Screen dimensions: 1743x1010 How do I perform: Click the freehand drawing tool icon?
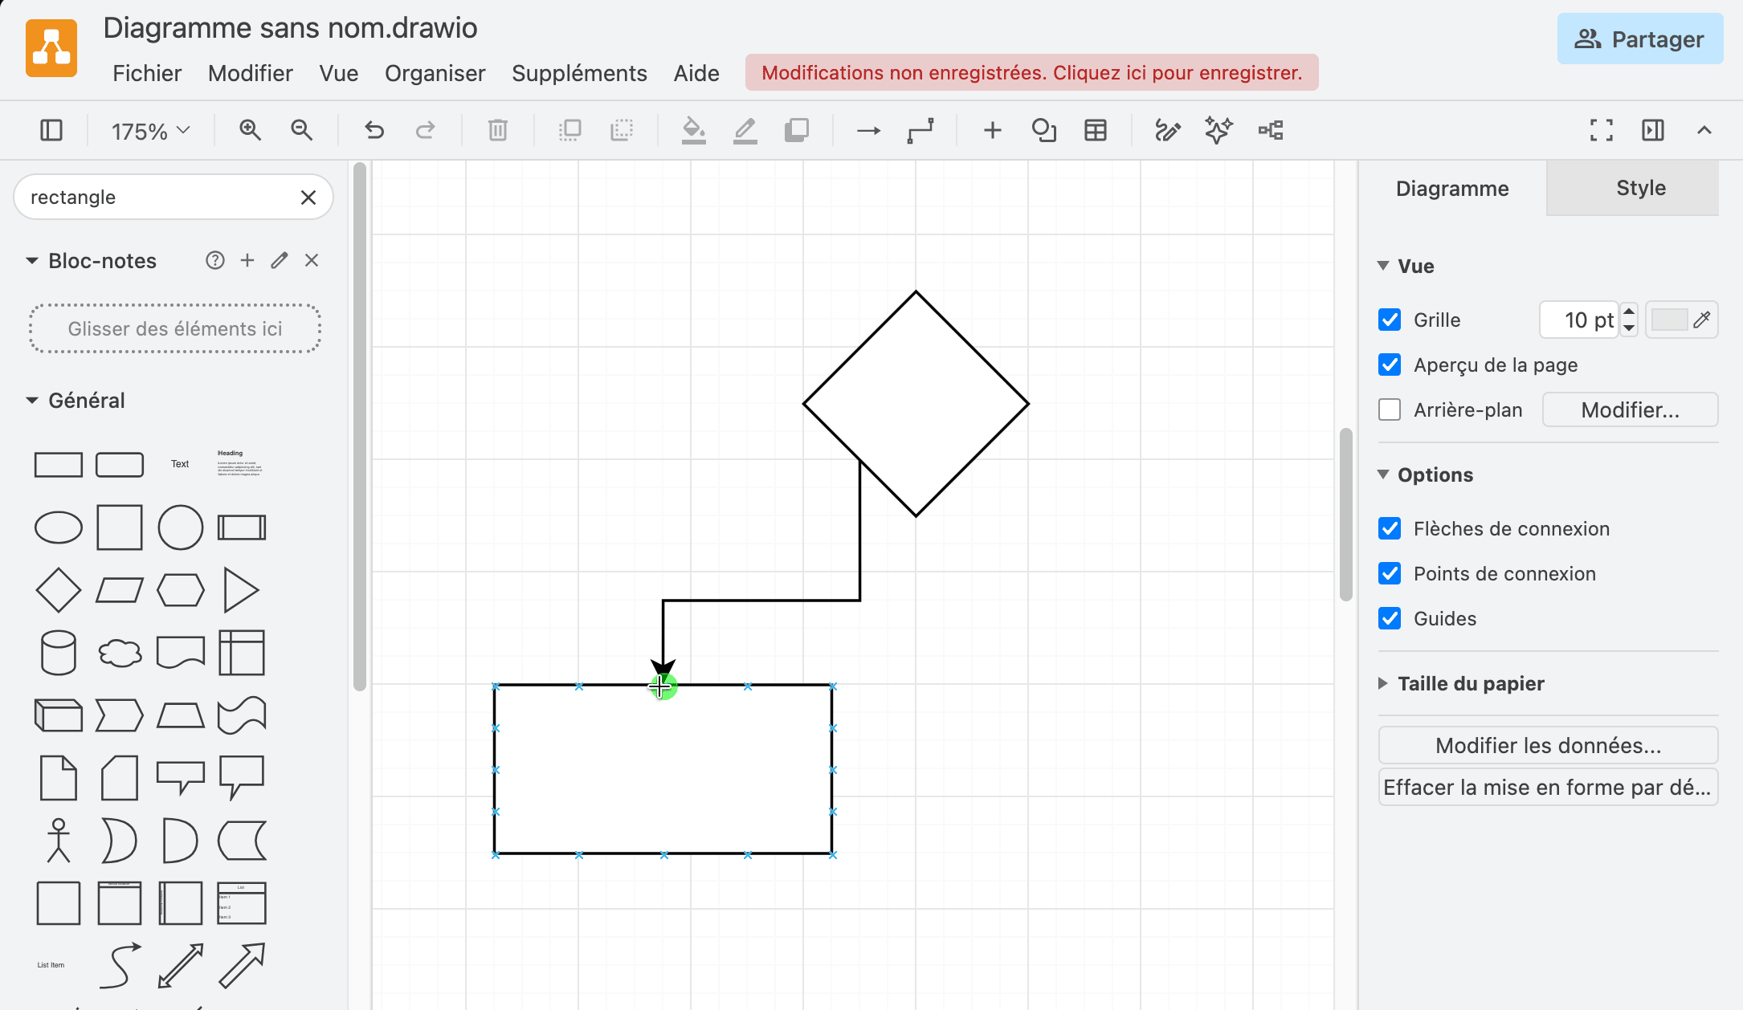coord(1167,130)
